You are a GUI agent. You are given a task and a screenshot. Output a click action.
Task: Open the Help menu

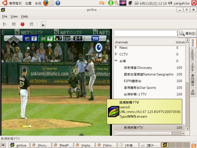coord(24,17)
